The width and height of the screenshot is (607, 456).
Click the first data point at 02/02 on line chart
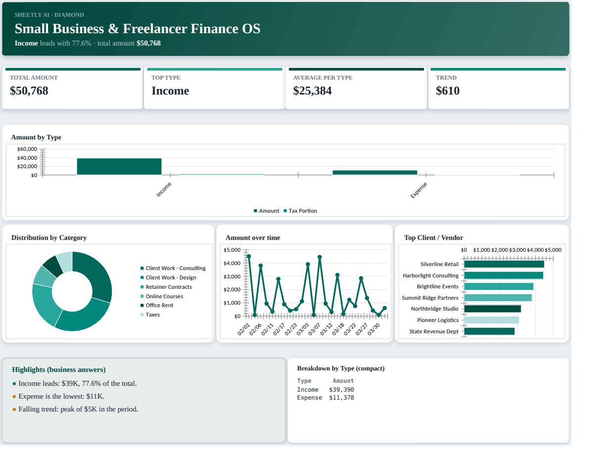[x=249, y=256]
